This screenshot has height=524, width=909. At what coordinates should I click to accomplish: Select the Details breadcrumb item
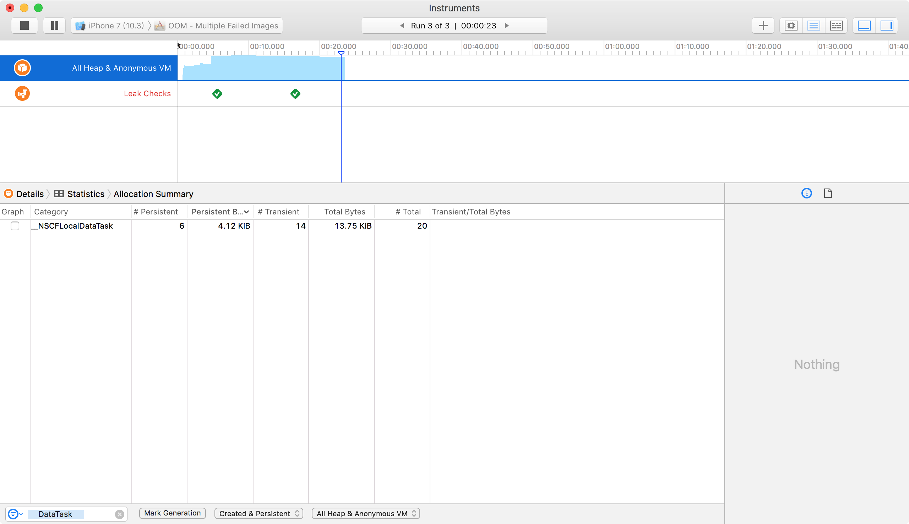[x=29, y=193]
